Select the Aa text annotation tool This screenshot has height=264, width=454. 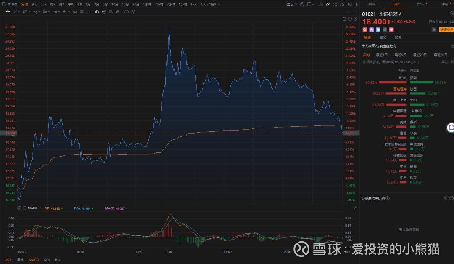click(x=74, y=12)
